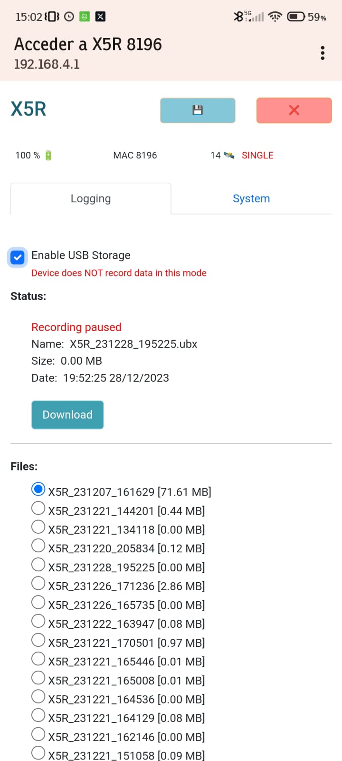Tap the Wi-Fi status bar icon
The height and width of the screenshot is (761, 342).
coord(275,17)
